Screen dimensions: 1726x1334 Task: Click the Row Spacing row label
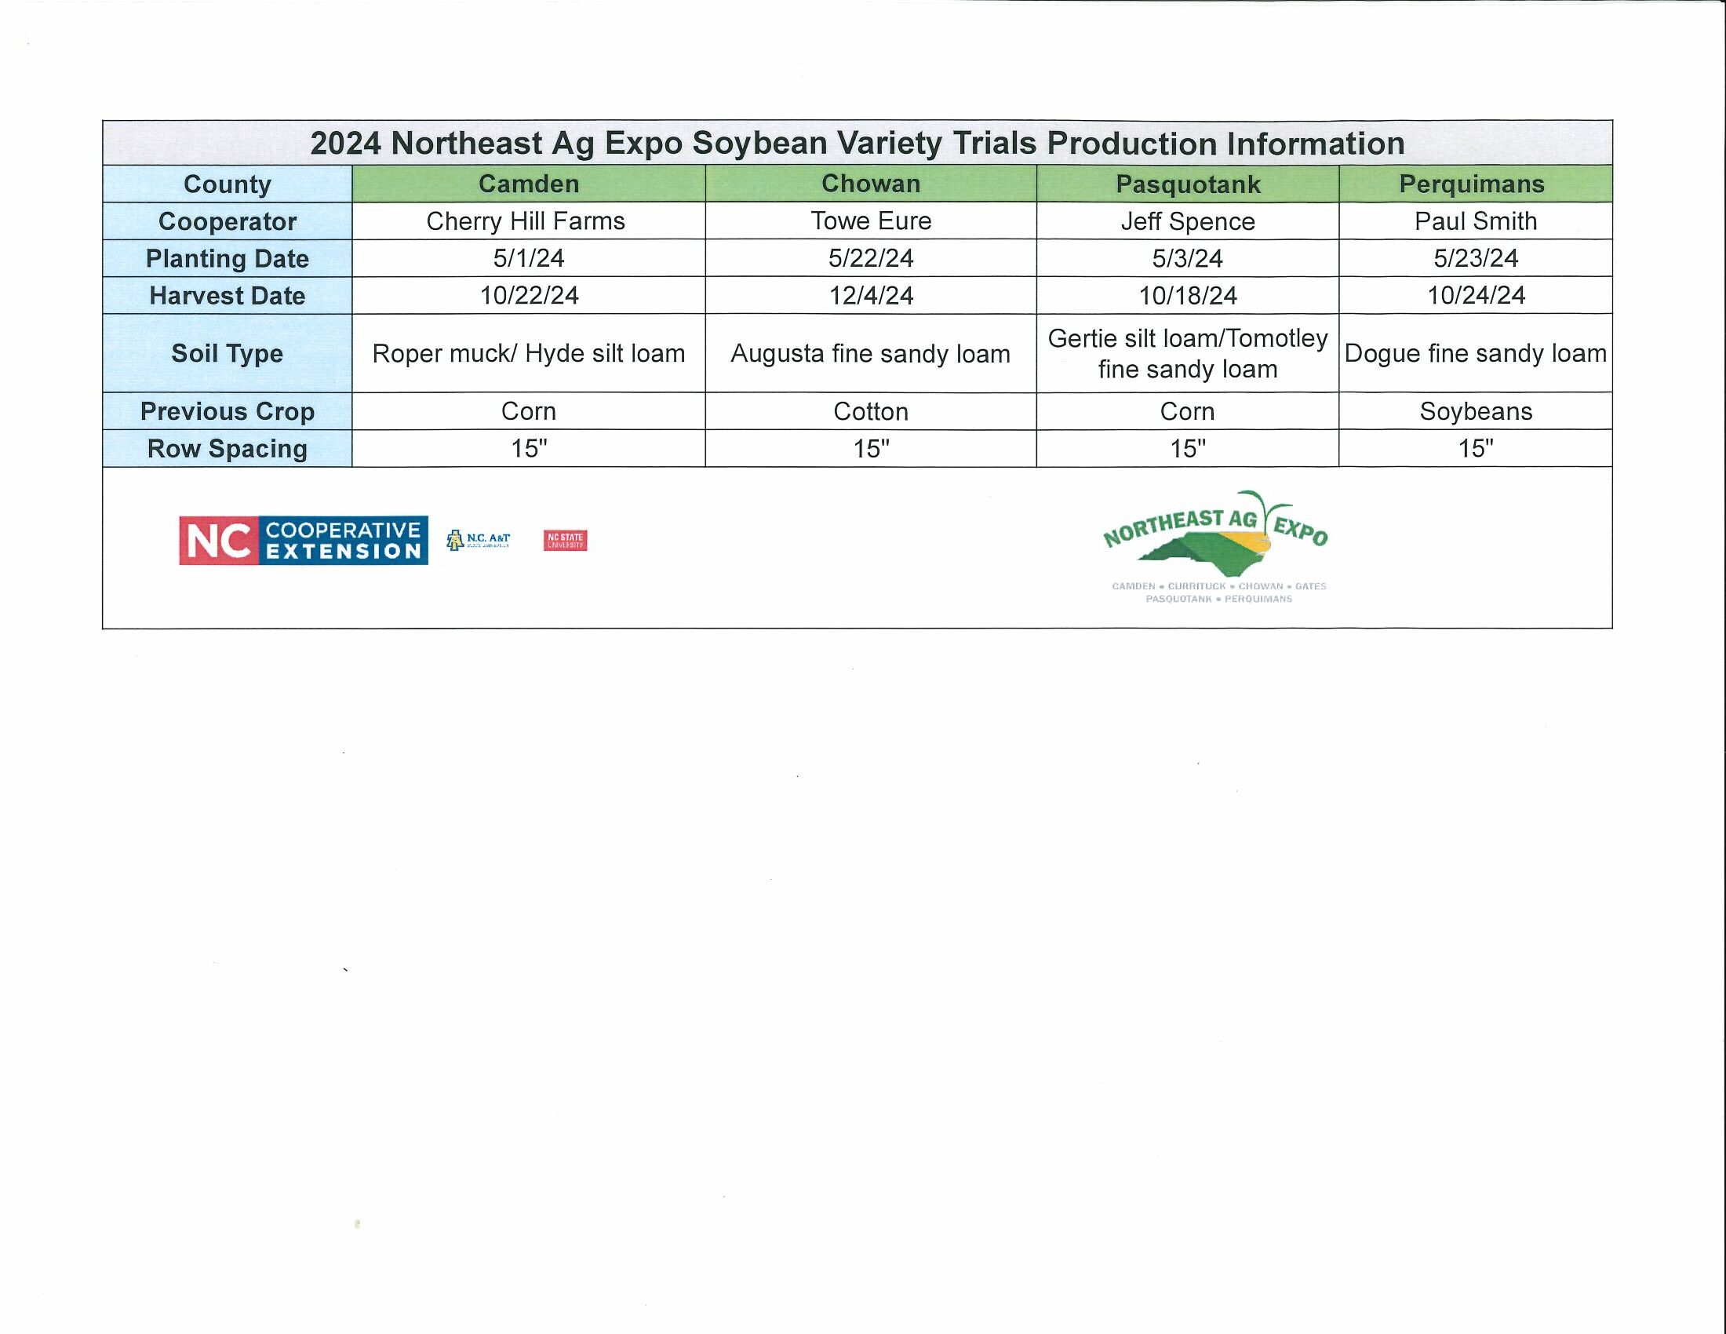coord(228,448)
